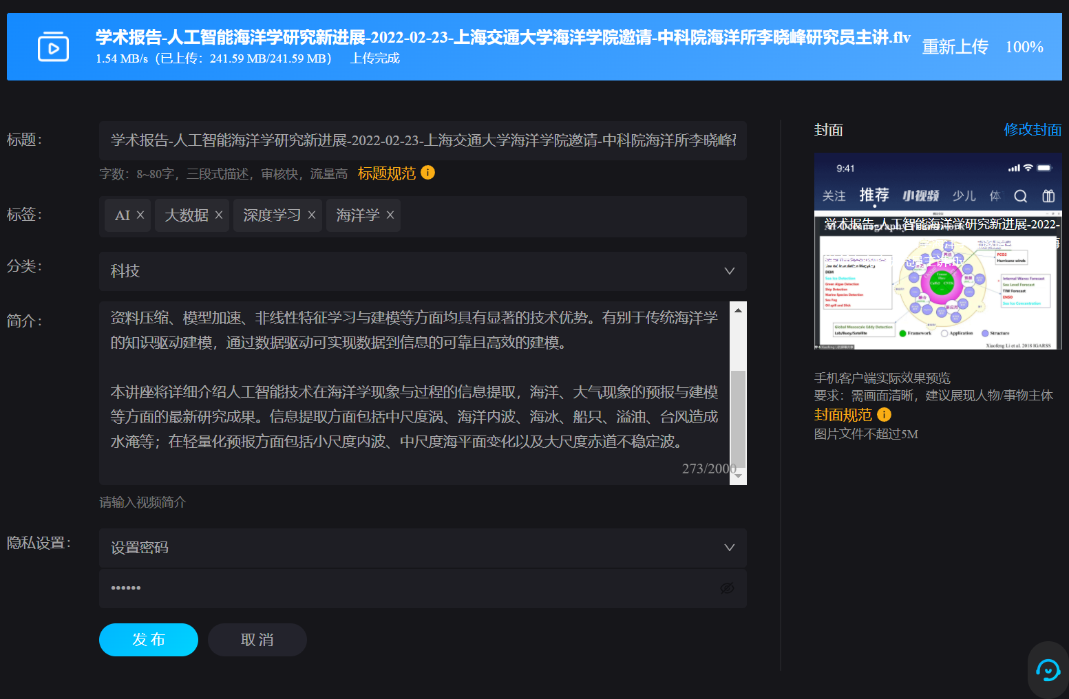Click the 273/2000 character counter

click(709, 469)
